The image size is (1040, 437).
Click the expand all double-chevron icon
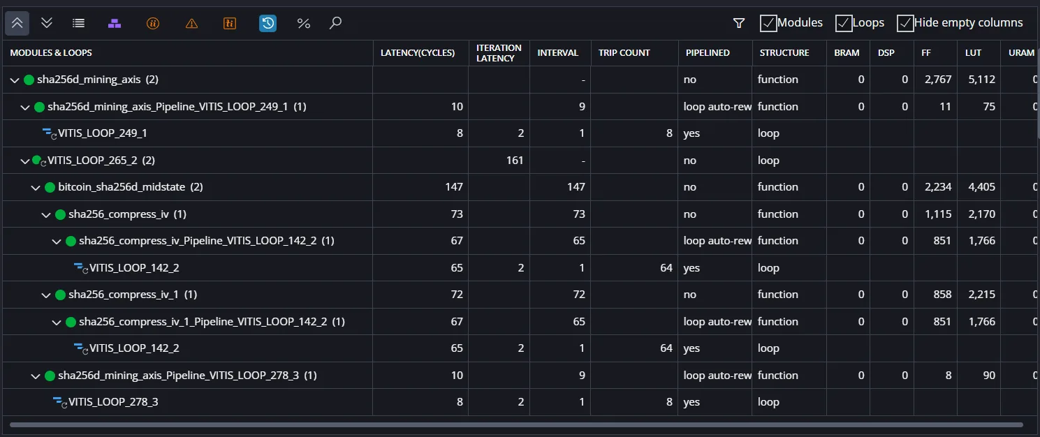point(47,23)
